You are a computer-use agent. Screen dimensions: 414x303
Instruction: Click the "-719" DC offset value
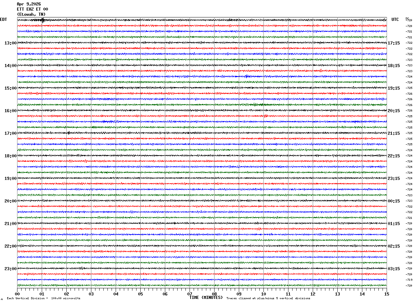[409, 280]
